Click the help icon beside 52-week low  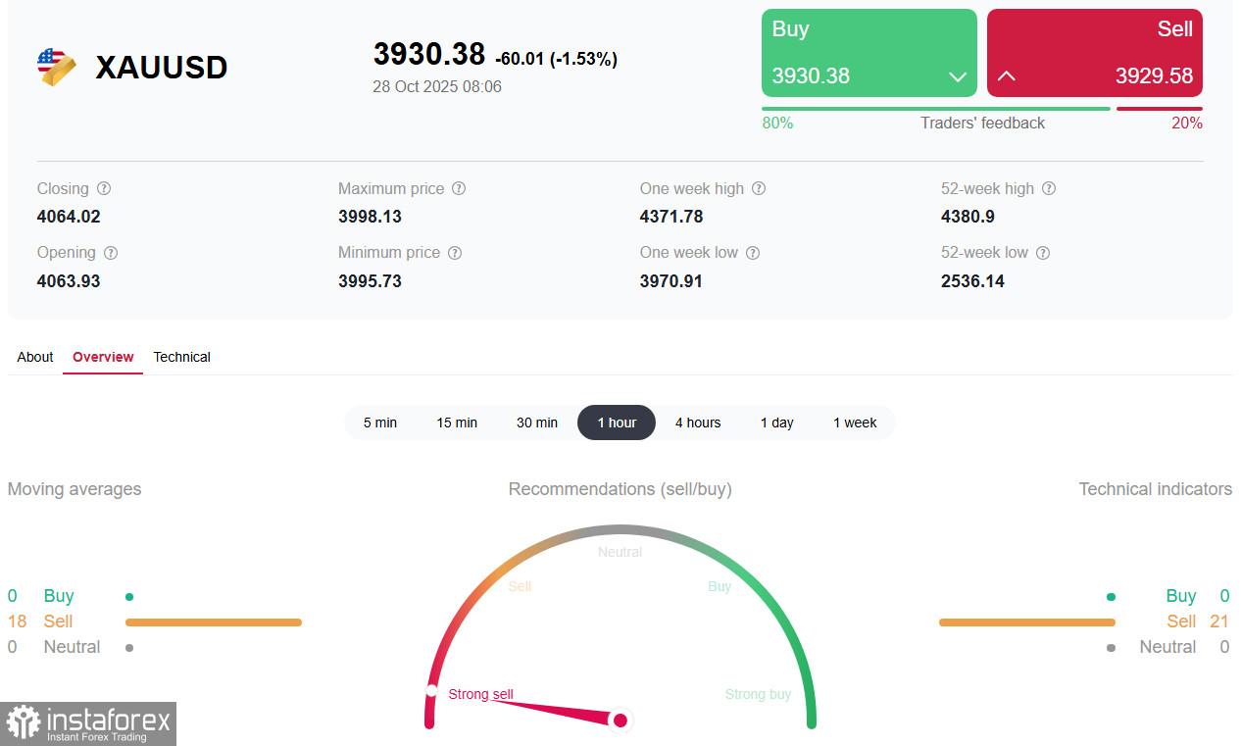point(1043,253)
